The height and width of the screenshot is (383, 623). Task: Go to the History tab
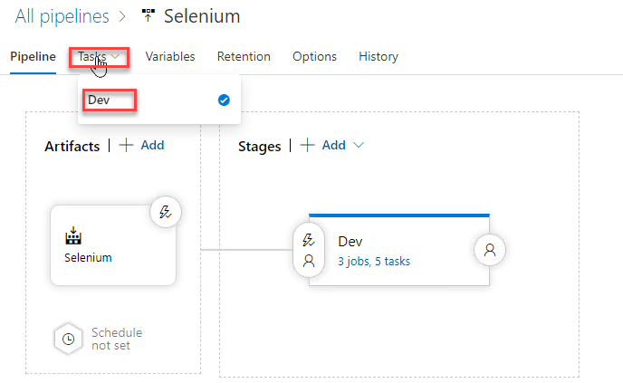(x=379, y=56)
